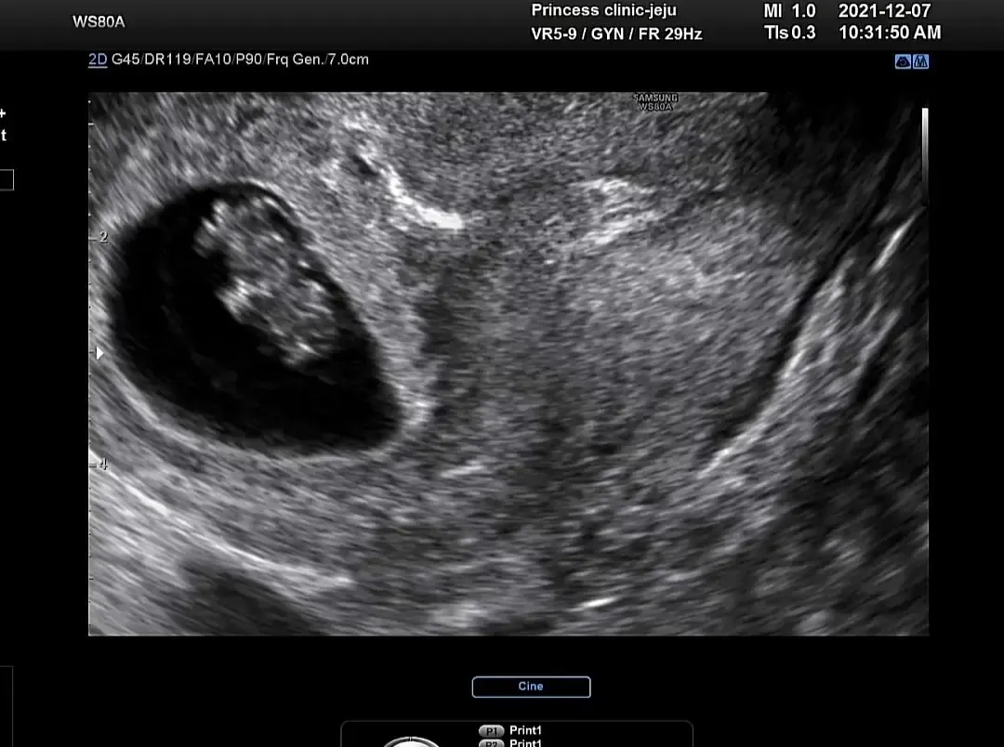The height and width of the screenshot is (747, 1004).
Task: Click the depth marker 2 on scale
Action: point(103,238)
